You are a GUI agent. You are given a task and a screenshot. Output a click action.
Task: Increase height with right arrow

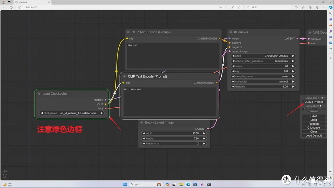pos(204,139)
